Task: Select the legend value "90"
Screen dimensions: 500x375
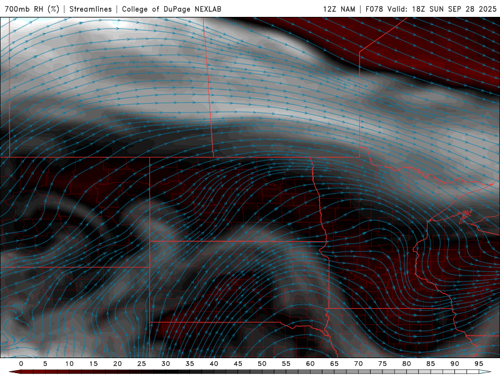Action: pos(454,364)
